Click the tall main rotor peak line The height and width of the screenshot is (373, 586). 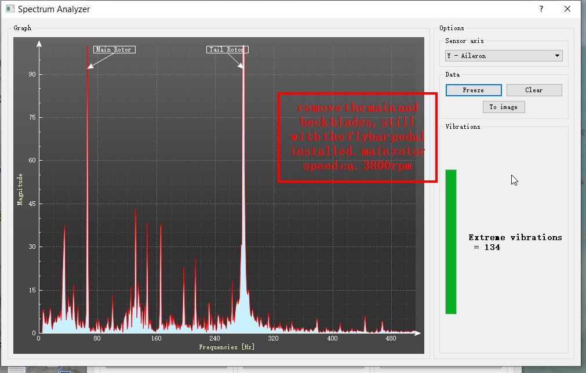tap(88, 174)
